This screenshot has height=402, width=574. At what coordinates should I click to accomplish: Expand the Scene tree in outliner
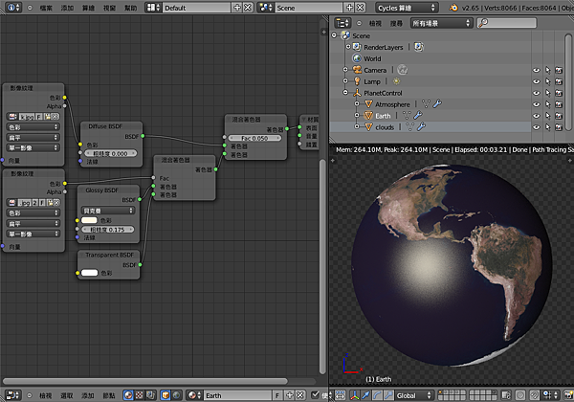pyautogui.click(x=334, y=35)
